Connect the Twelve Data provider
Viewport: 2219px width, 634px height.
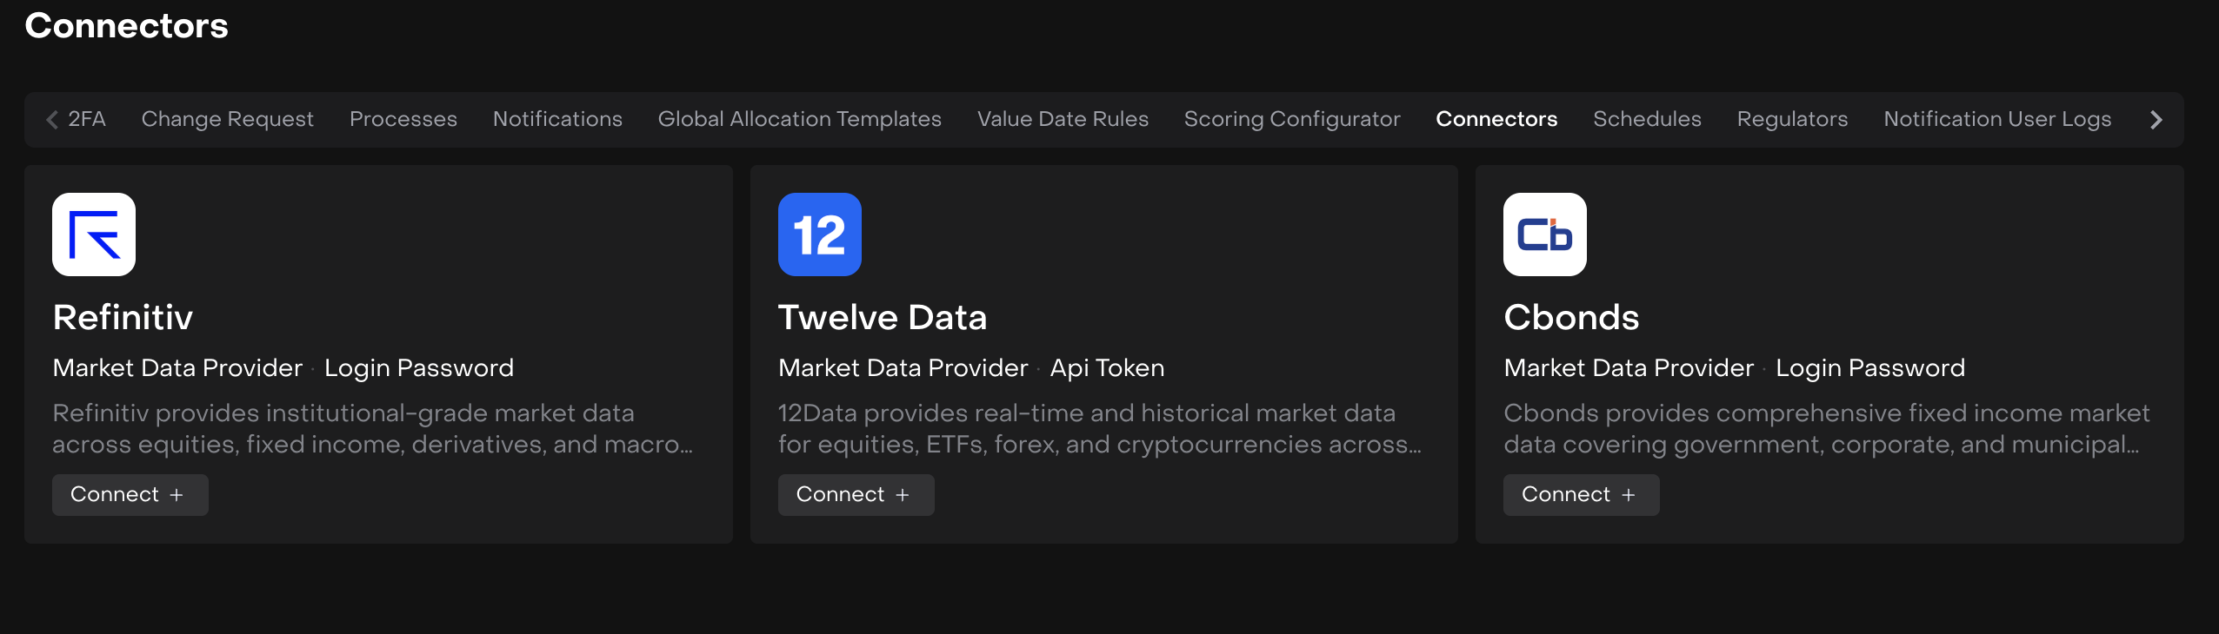(856, 495)
